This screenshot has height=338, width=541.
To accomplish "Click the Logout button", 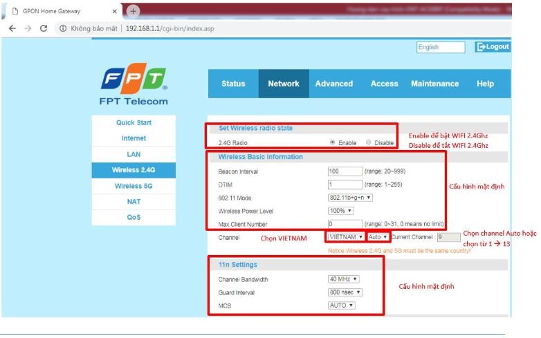I will click(x=493, y=47).
